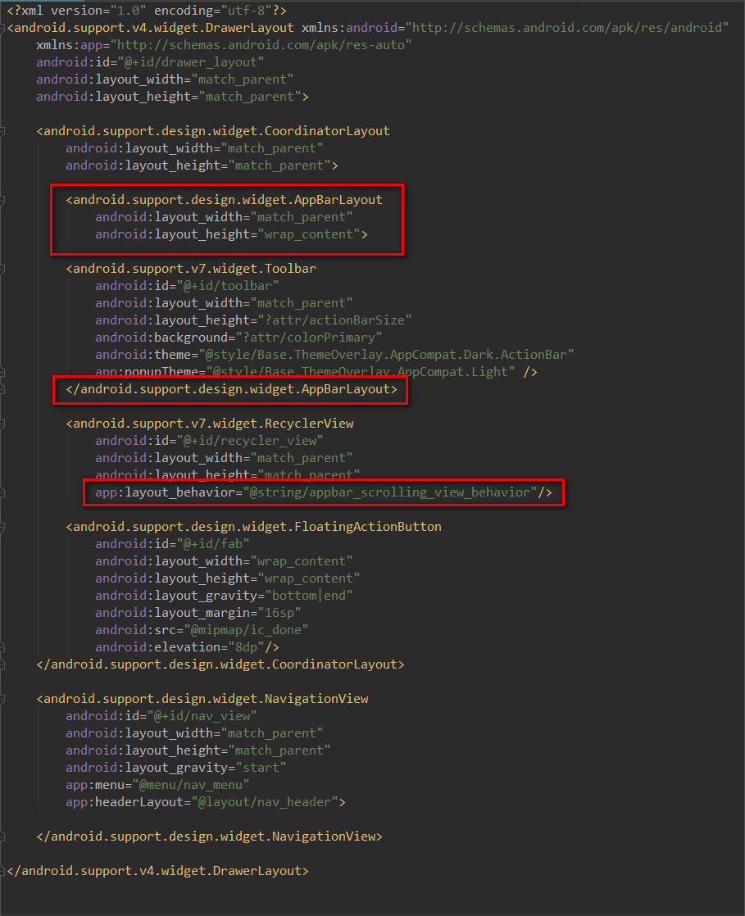
Task: Click RecyclerView's layout_width match_parent line
Action: click(224, 458)
